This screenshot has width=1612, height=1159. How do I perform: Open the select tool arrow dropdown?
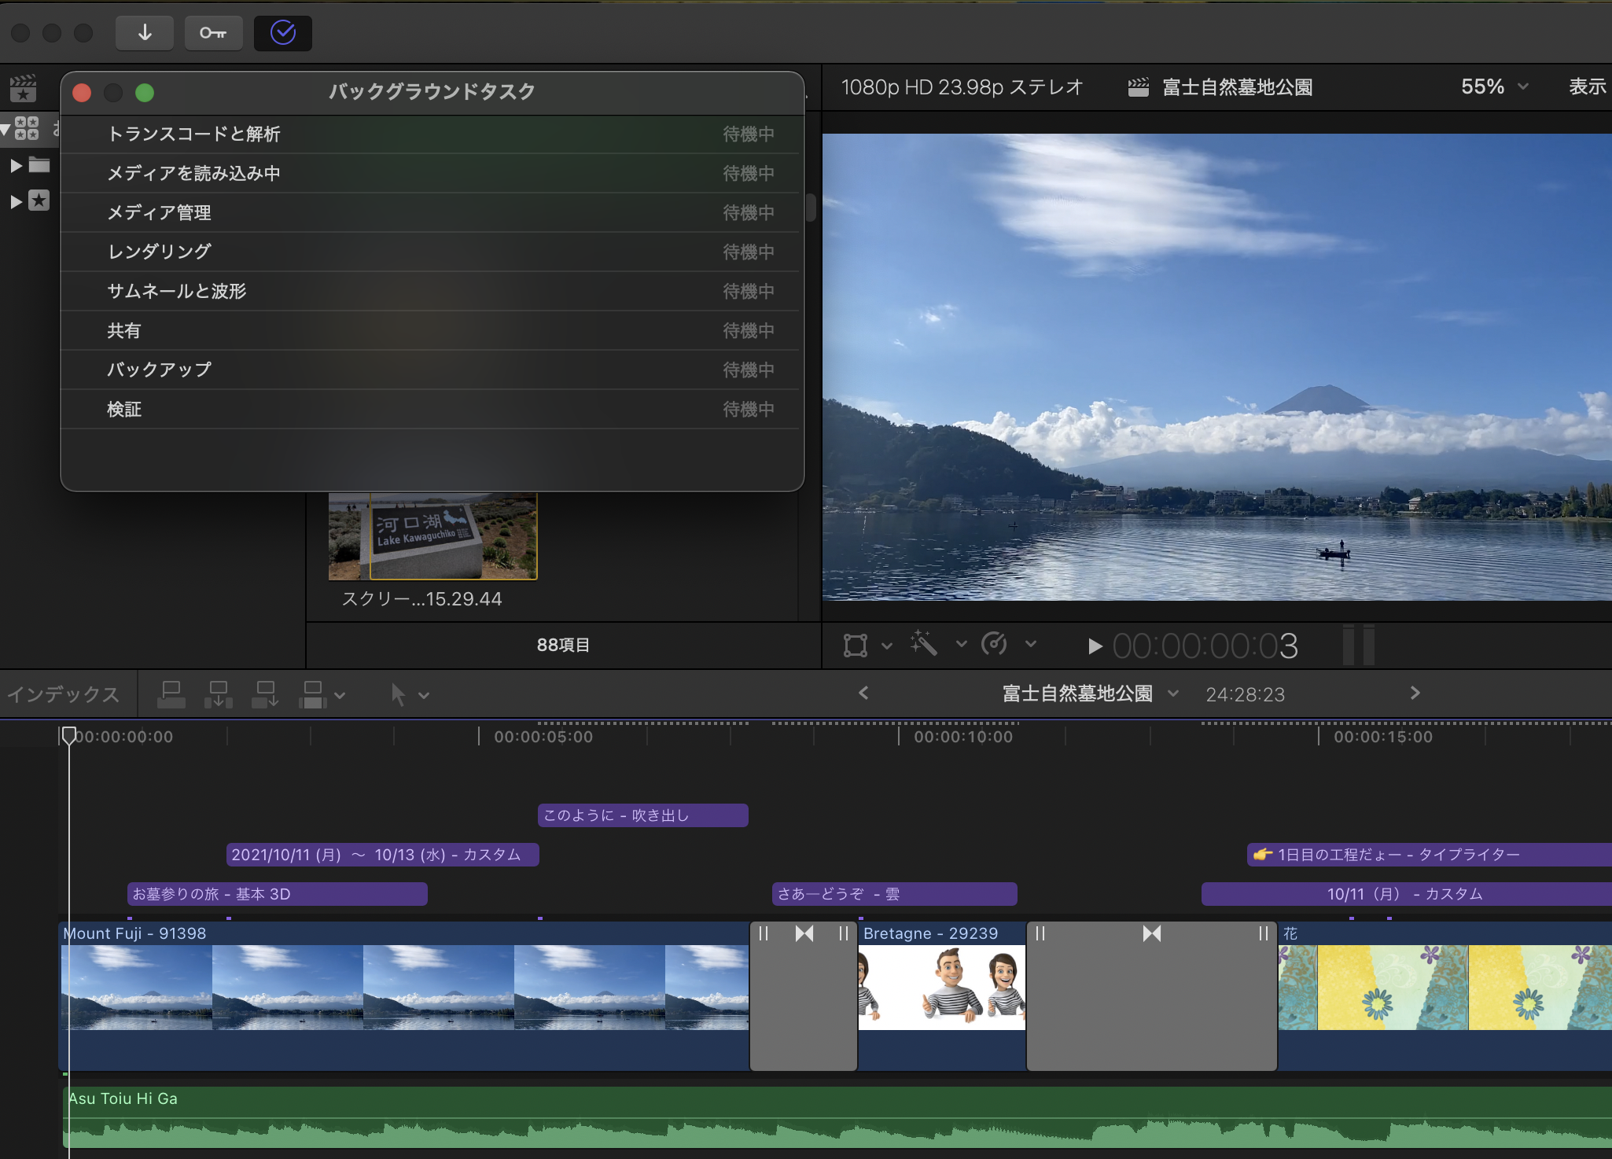pos(424,695)
